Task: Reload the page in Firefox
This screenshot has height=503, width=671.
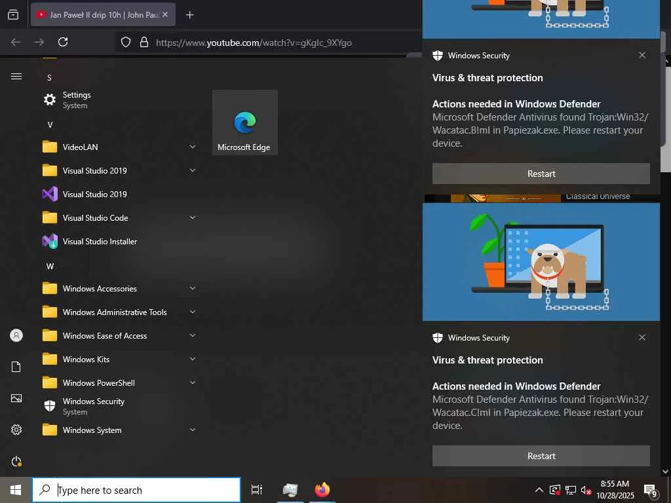Action: (63, 42)
